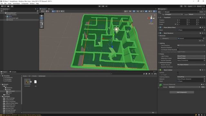Adjust the Project icon size slider

[153, 112]
